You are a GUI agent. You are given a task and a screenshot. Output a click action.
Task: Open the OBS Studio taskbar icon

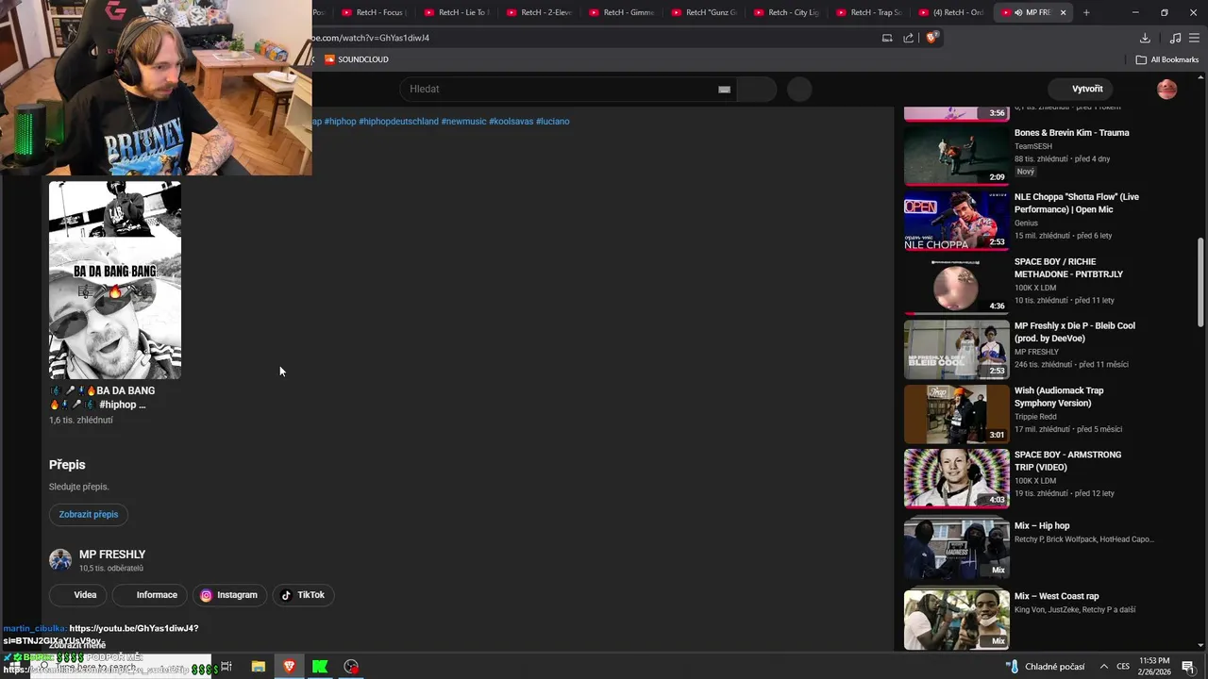(351, 667)
